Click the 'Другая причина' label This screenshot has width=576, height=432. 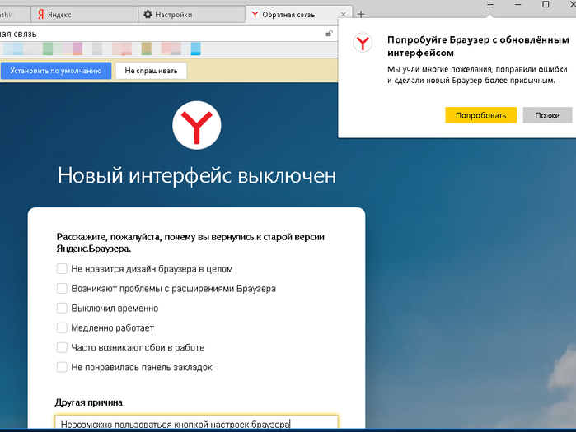coord(88,402)
